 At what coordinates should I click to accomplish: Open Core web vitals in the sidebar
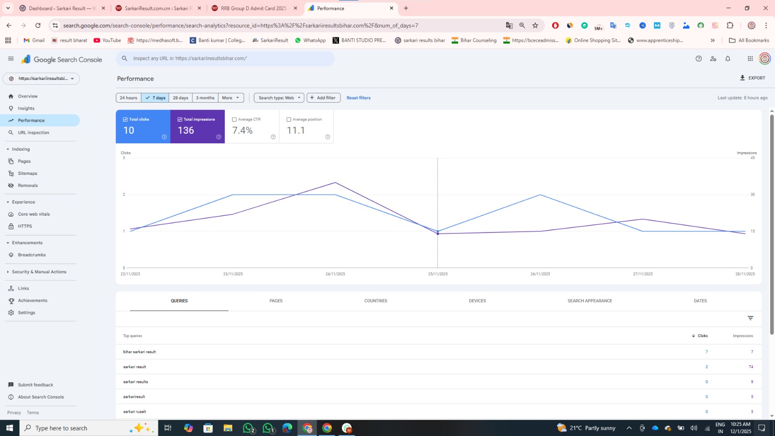[x=33, y=214]
